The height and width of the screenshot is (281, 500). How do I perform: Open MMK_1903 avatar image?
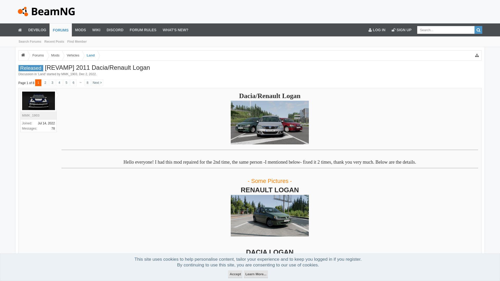(39, 101)
